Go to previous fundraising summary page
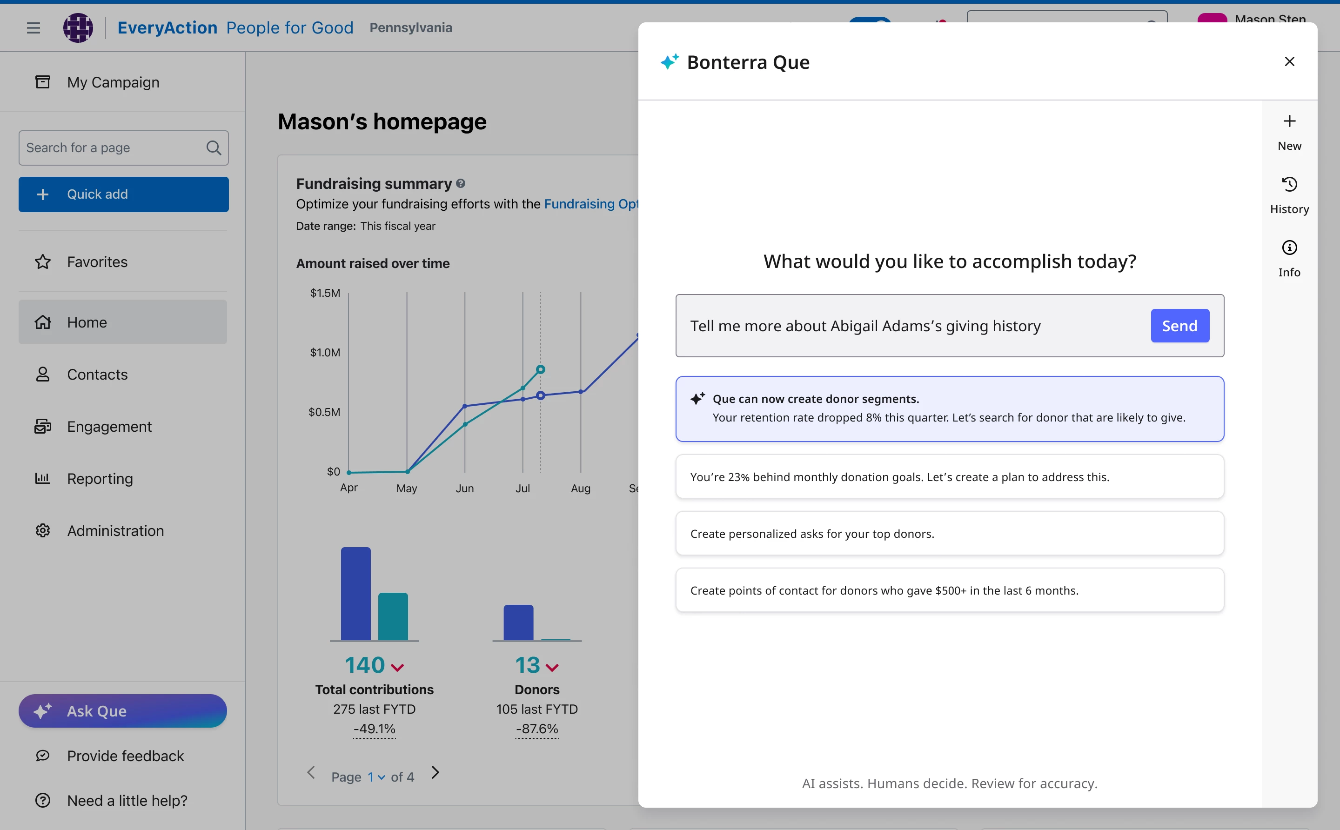 coord(311,772)
